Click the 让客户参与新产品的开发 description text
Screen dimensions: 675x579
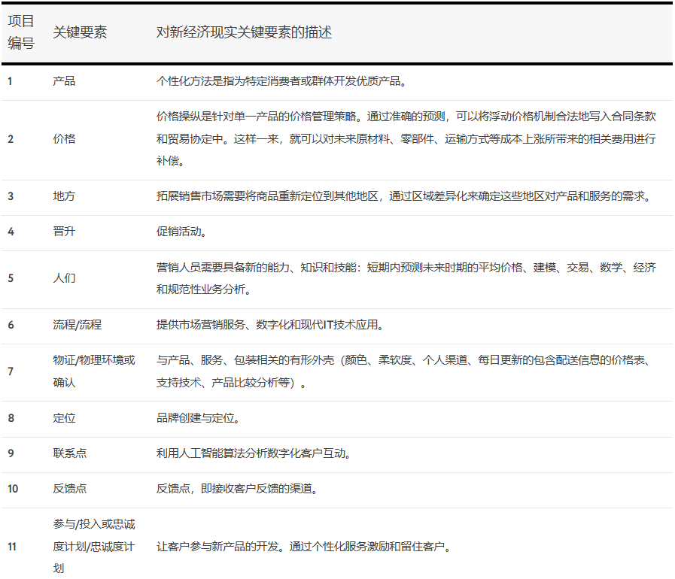click(303, 547)
